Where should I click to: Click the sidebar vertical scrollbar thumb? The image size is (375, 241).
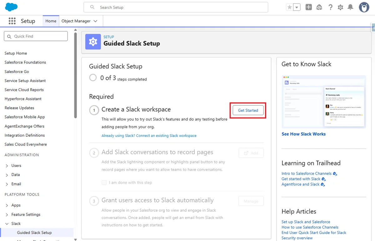75,75
